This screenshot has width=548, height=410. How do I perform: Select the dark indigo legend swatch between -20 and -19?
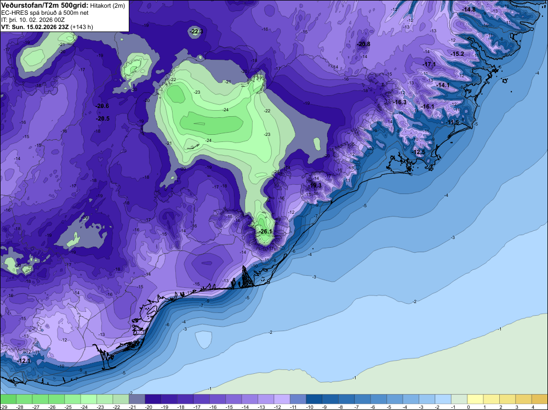(153, 399)
